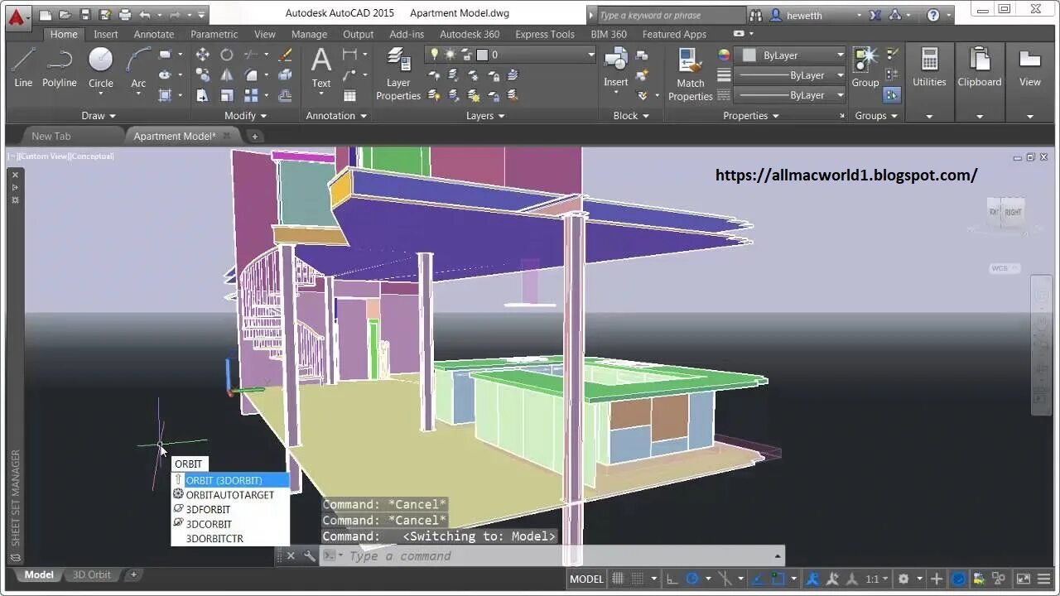Click the command line wrench customize icon
The height and width of the screenshot is (596, 1060).
[309, 555]
